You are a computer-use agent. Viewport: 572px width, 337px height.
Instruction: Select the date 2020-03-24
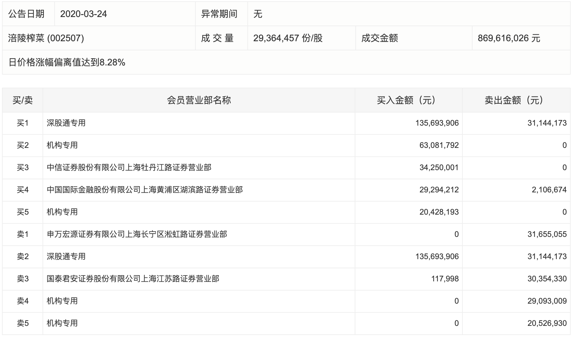[84, 14]
